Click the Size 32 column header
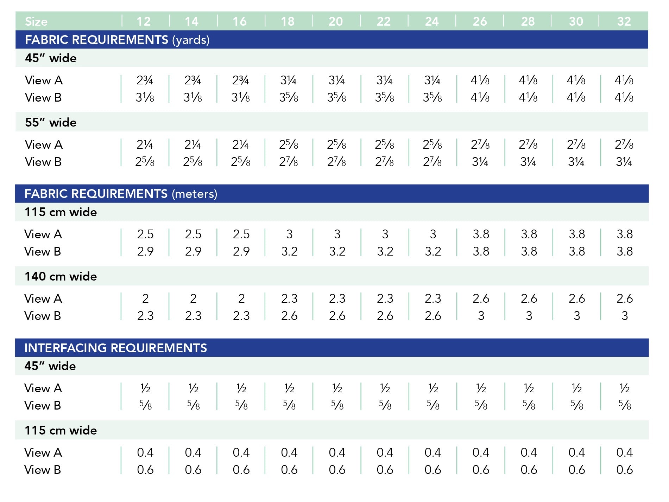 coord(624,21)
